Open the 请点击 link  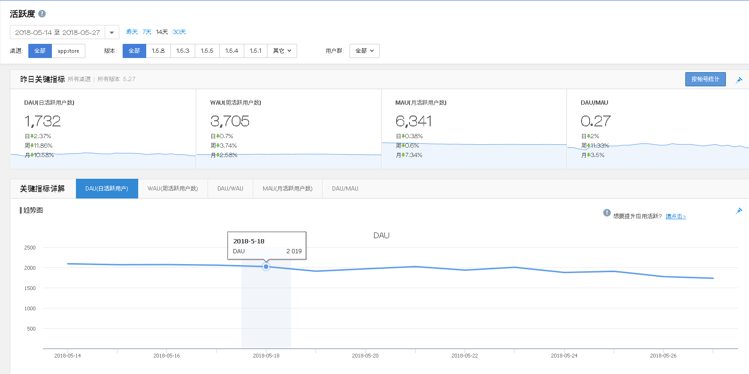pos(676,216)
